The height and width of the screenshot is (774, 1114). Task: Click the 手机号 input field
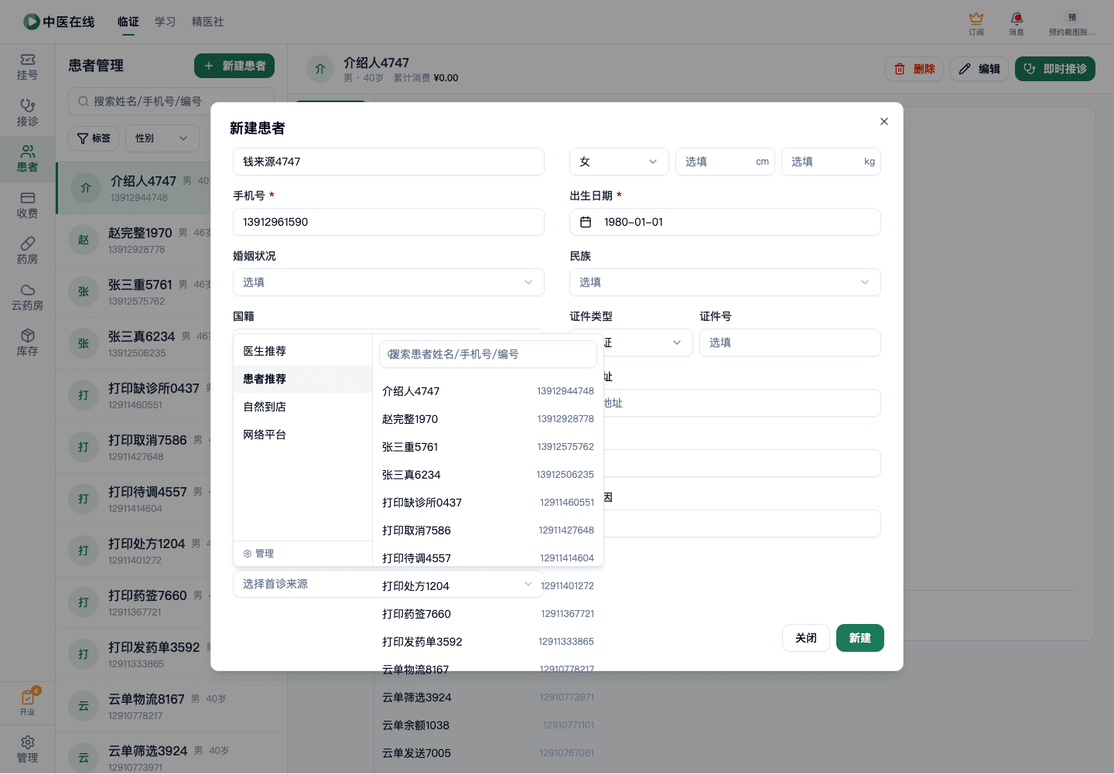pos(388,222)
